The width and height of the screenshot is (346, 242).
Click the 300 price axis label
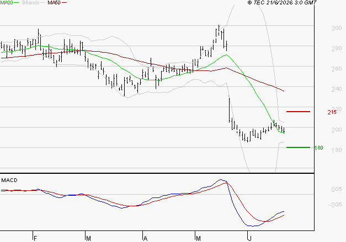[336, 28]
